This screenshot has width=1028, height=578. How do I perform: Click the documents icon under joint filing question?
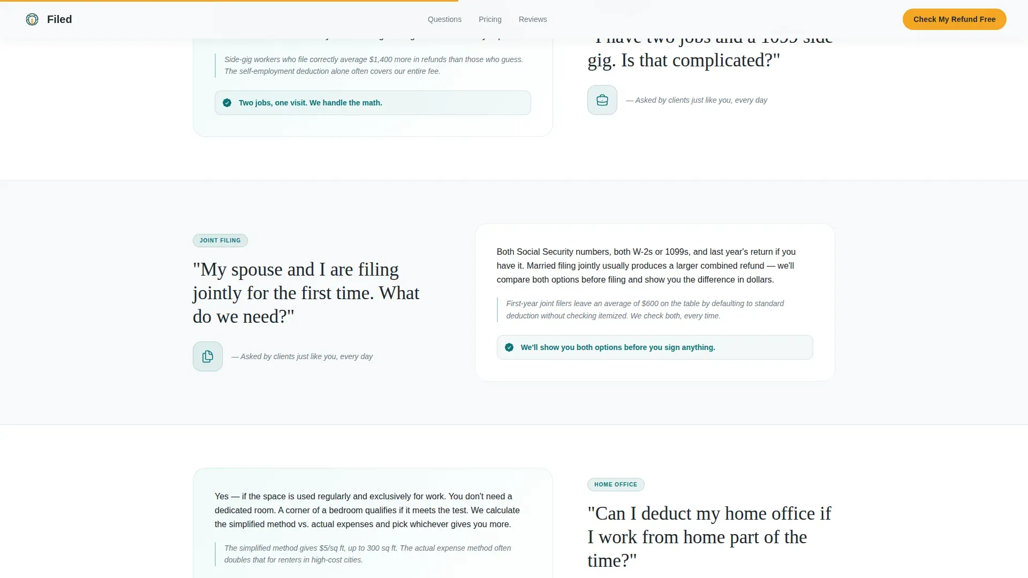(208, 356)
